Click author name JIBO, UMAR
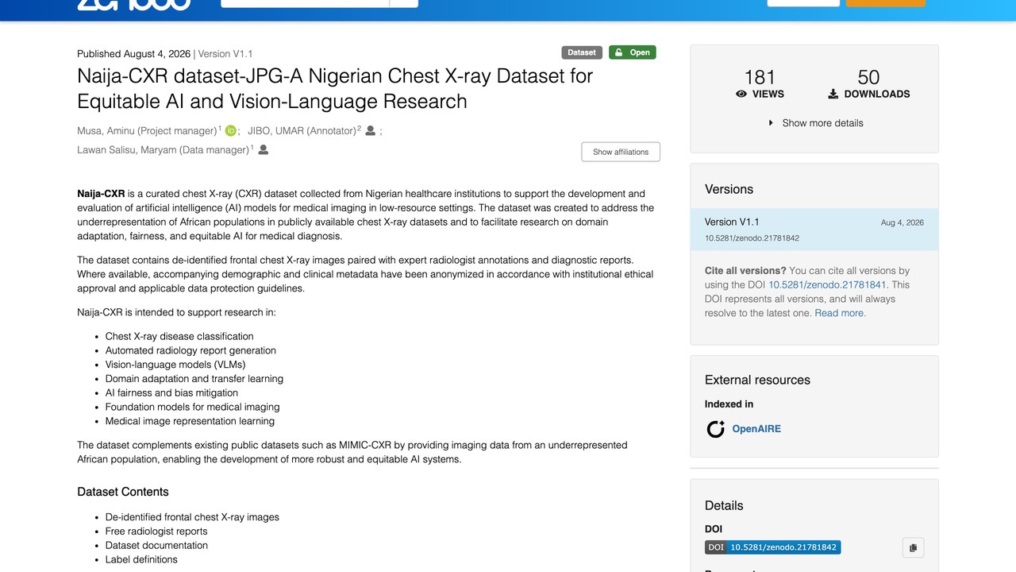Screen dimensions: 1016x572 (276, 131)
